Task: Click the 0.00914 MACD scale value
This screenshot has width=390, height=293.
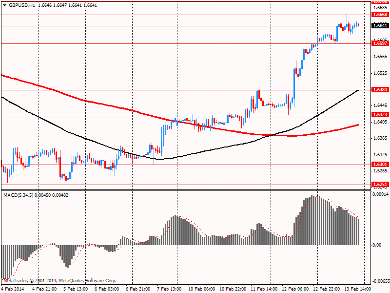Action: click(380, 194)
